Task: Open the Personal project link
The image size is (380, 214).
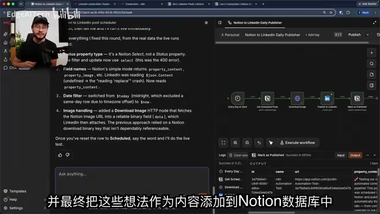Action: click(230, 35)
